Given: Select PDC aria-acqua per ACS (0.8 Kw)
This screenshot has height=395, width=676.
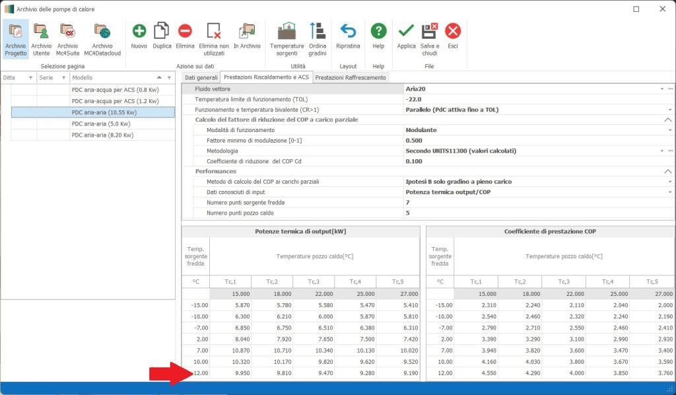Looking at the screenshot, I should pyautogui.click(x=115, y=90).
